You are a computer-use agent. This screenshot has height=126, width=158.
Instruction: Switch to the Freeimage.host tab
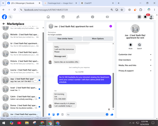coord(60,3)
